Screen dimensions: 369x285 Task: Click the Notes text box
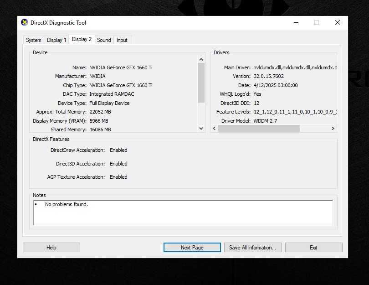coord(183,212)
